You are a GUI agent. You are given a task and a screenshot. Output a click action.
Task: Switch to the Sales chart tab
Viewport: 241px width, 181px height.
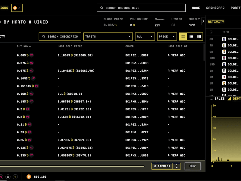[x=217, y=99]
